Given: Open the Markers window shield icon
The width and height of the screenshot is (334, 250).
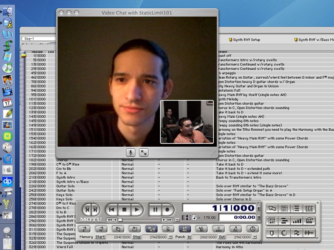Looking at the screenshot, I should click(272, 233).
